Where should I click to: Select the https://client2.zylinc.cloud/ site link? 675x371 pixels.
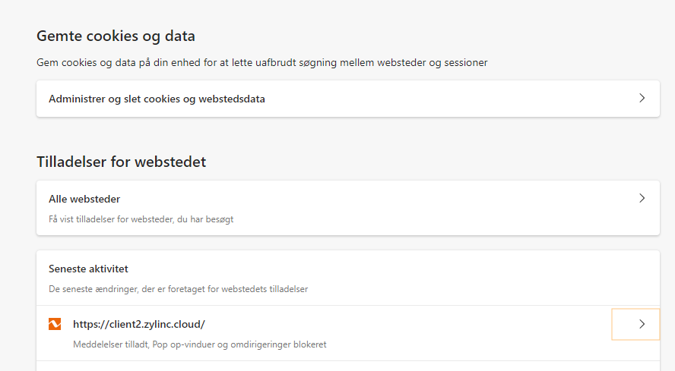click(139, 324)
